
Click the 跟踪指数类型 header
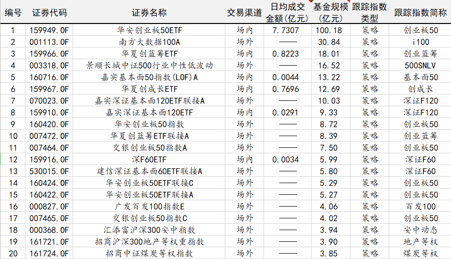click(370, 13)
